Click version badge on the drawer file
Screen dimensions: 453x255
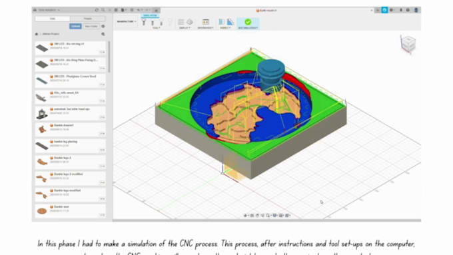(103, 133)
